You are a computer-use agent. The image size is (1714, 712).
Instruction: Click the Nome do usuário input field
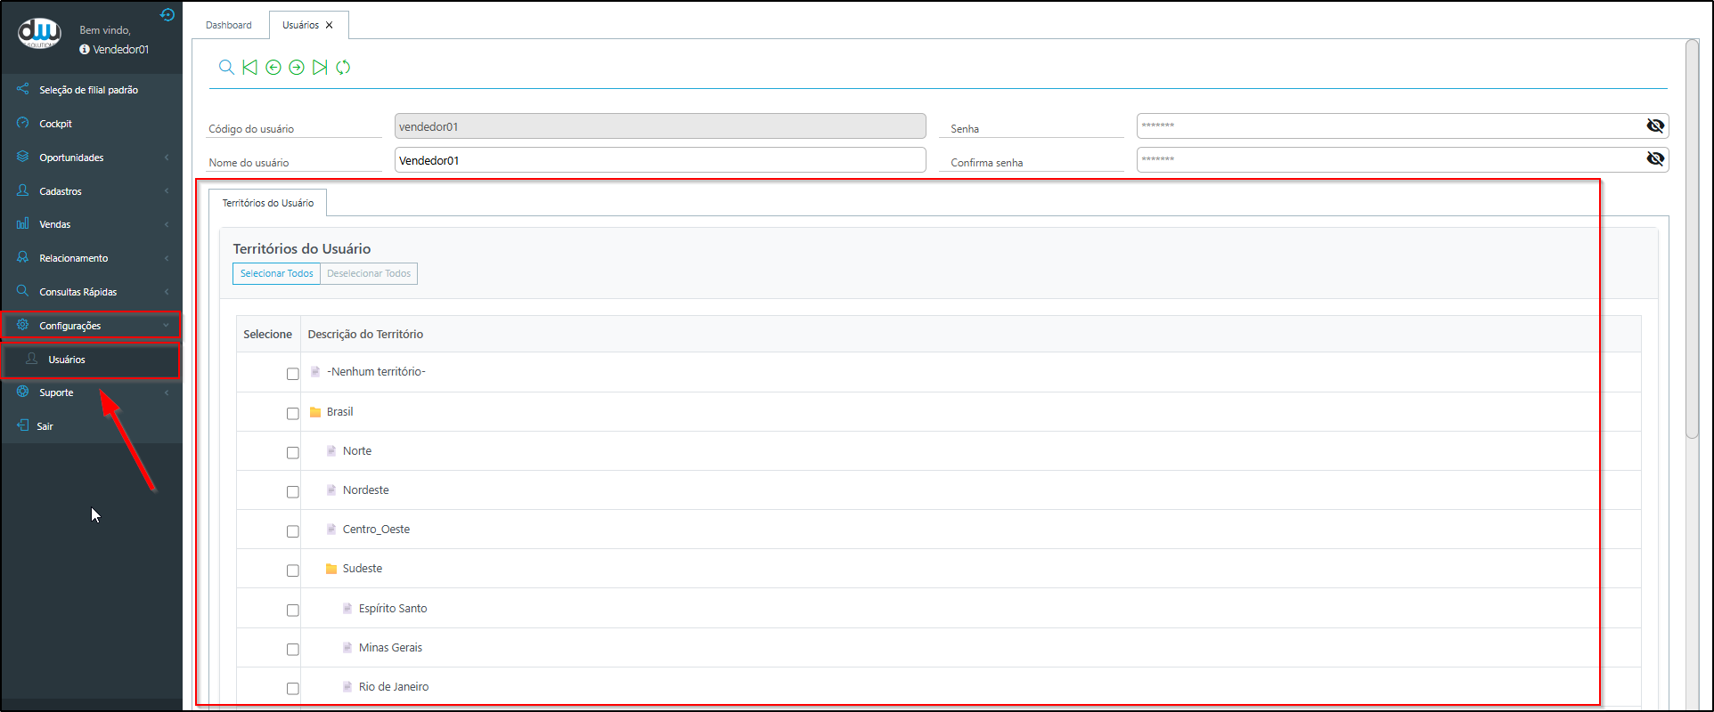659,160
